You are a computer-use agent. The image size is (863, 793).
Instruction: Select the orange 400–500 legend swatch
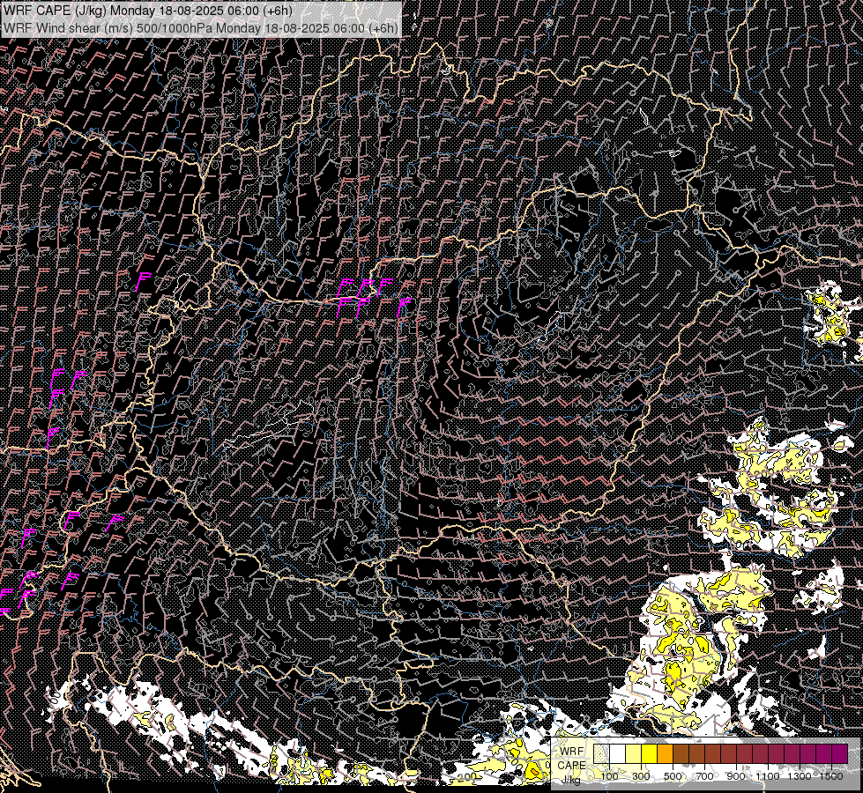[x=666, y=753]
